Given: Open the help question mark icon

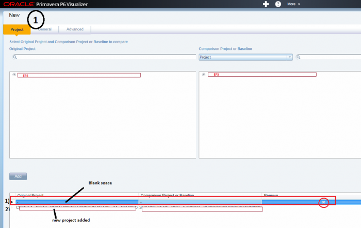Looking at the screenshot, I should pos(278,4).
